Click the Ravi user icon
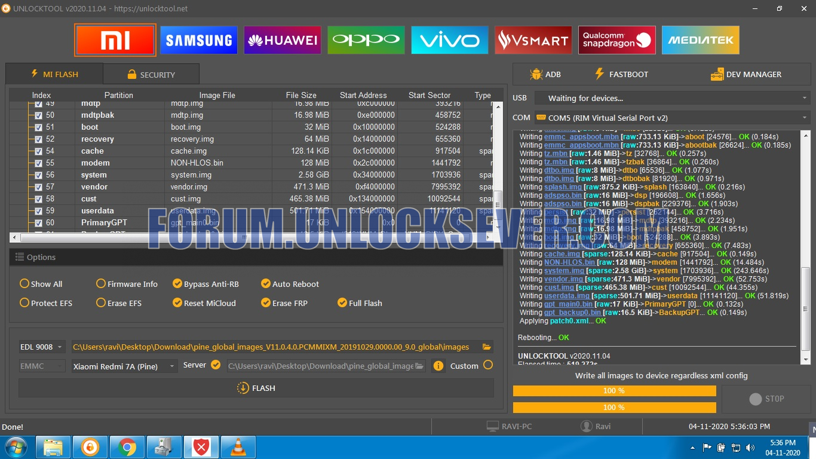Screen dimensions: 816x459 click(x=587, y=426)
